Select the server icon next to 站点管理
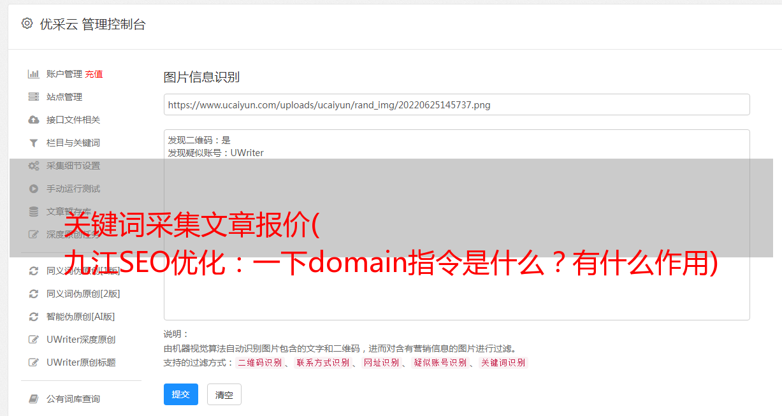Screen dimensions: 782x416 34,97
